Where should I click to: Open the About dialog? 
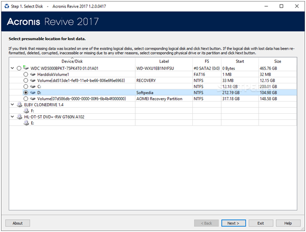coord(18,223)
